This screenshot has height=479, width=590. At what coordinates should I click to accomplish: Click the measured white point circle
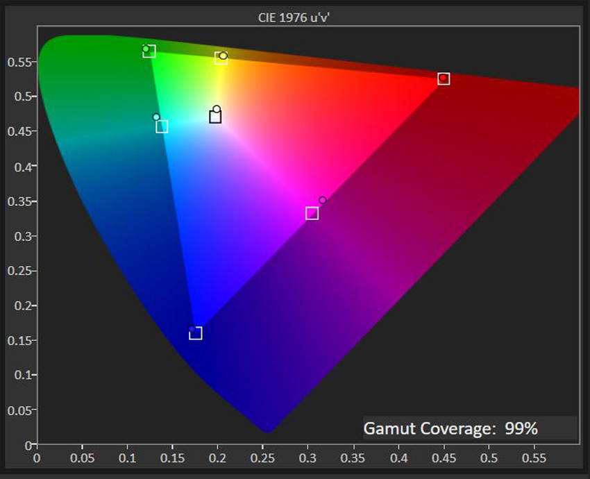coord(217,110)
